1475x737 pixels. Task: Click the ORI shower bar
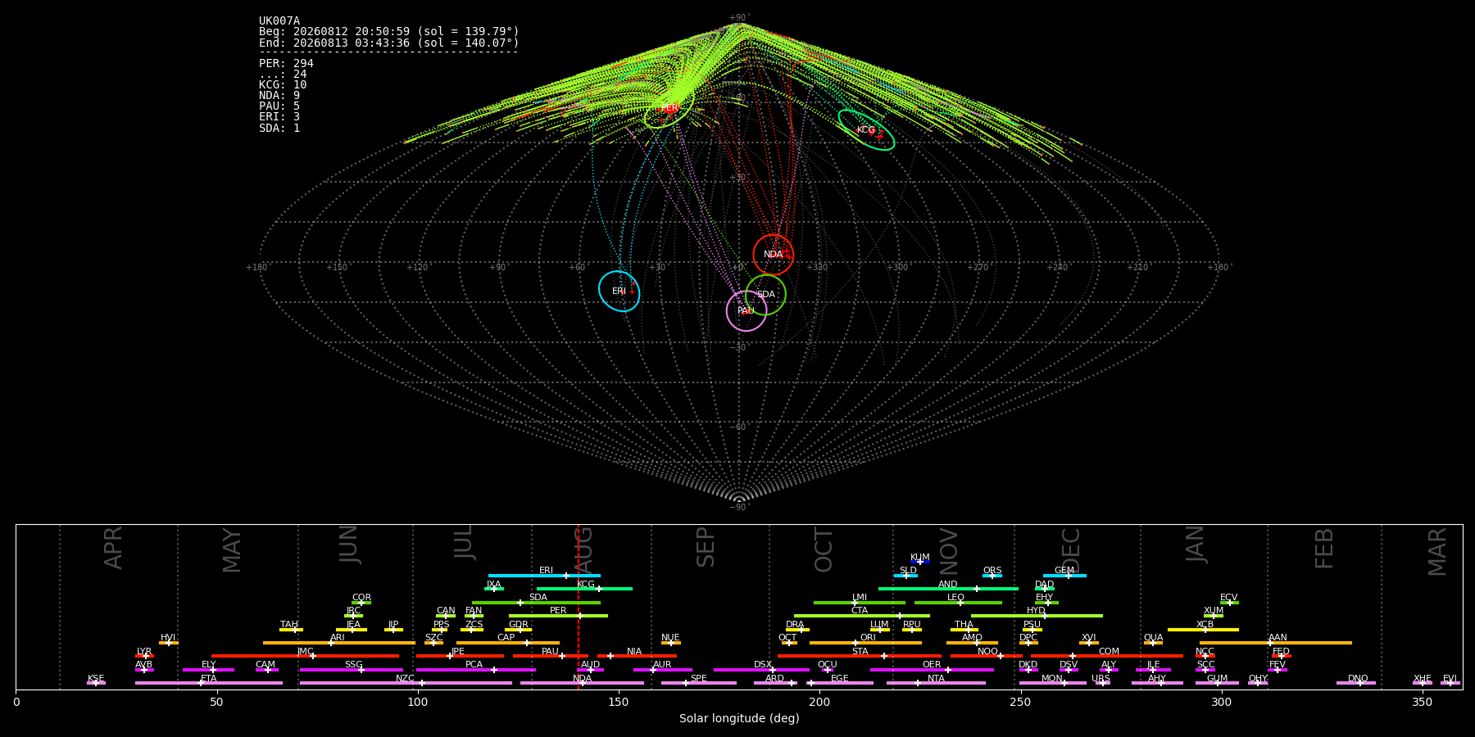[865, 643]
